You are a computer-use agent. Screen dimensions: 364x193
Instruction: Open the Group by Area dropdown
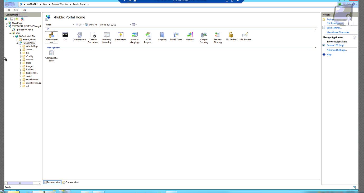121,25
